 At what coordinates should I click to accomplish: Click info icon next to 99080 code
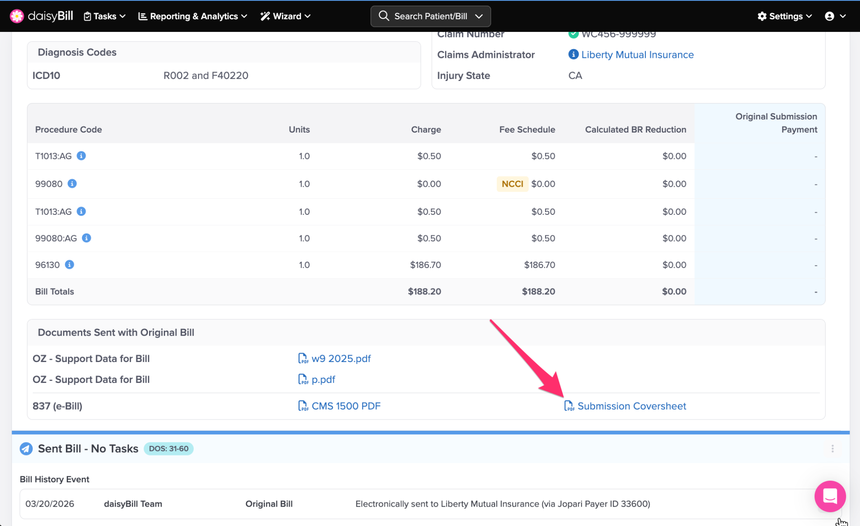click(72, 184)
